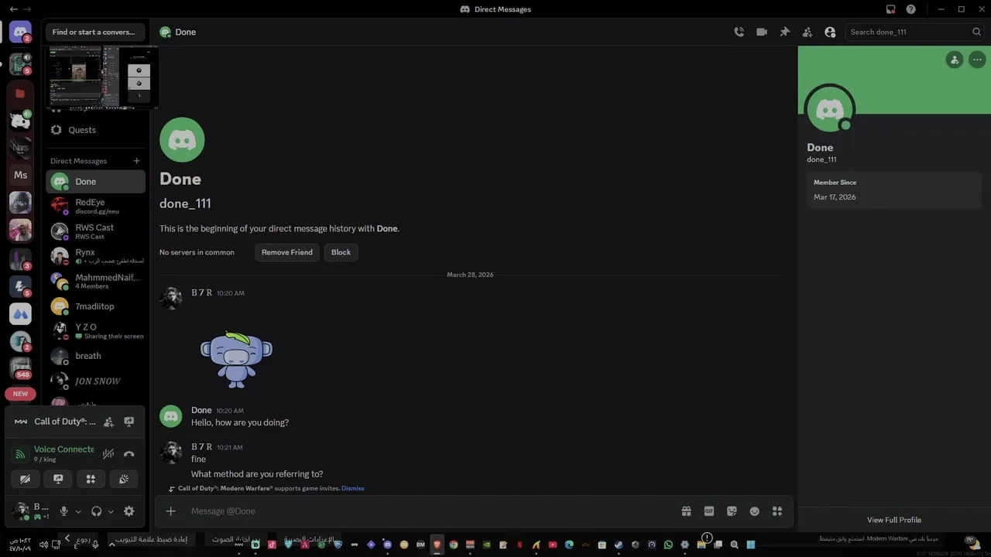The image size is (991, 557).
Task: Click the Voice Connected status text
Action: point(63,449)
